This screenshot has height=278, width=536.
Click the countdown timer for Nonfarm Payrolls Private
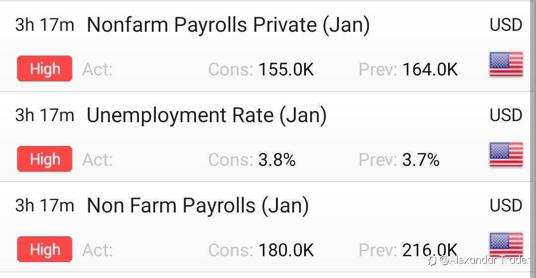point(45,25)
